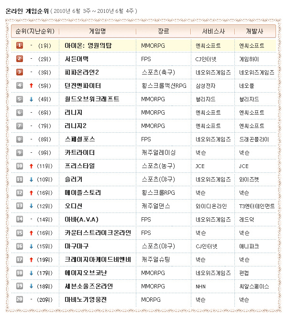Click the red up arrow in 던전앤파이터 row
Viewport: 287px width, 318px height.
pos(31,85)
